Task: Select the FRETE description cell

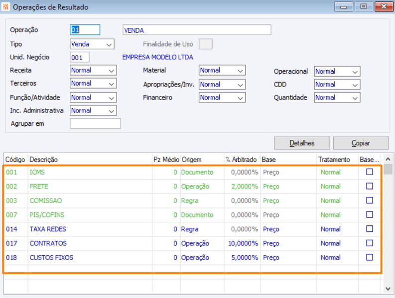Action: [90, 187]
